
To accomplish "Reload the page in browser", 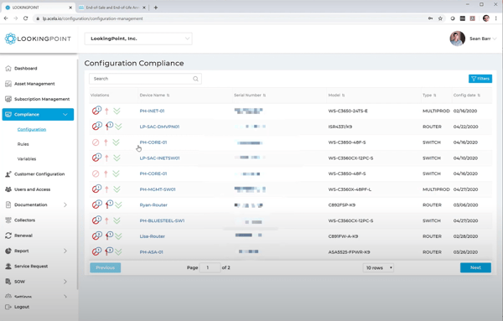I will pyautogui.click(x=26, y=18).
